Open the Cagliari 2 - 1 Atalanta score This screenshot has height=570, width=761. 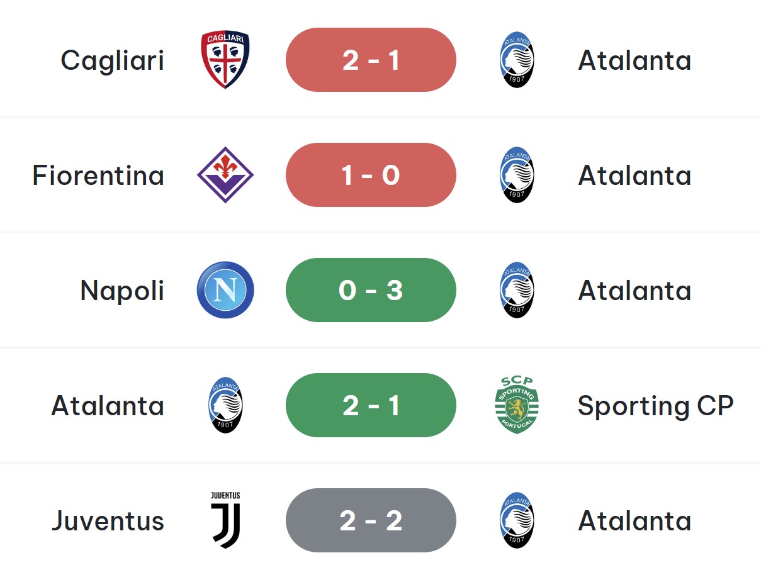click(371, 60)
